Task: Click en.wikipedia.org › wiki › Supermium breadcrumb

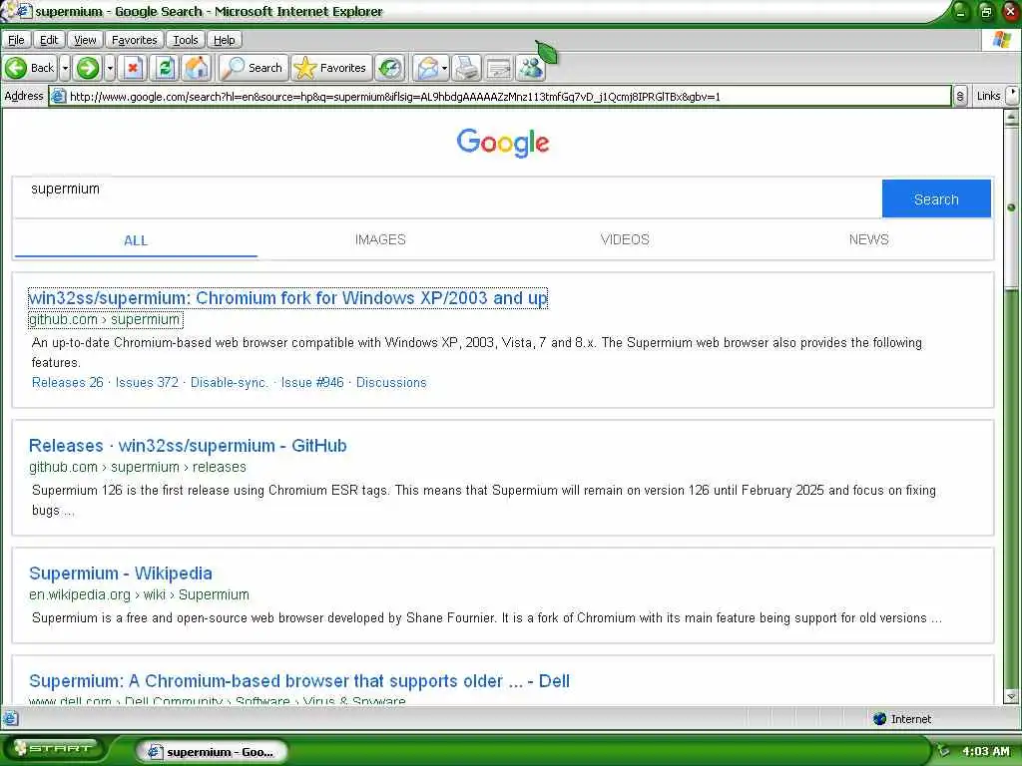Action: tap(139, 594)
